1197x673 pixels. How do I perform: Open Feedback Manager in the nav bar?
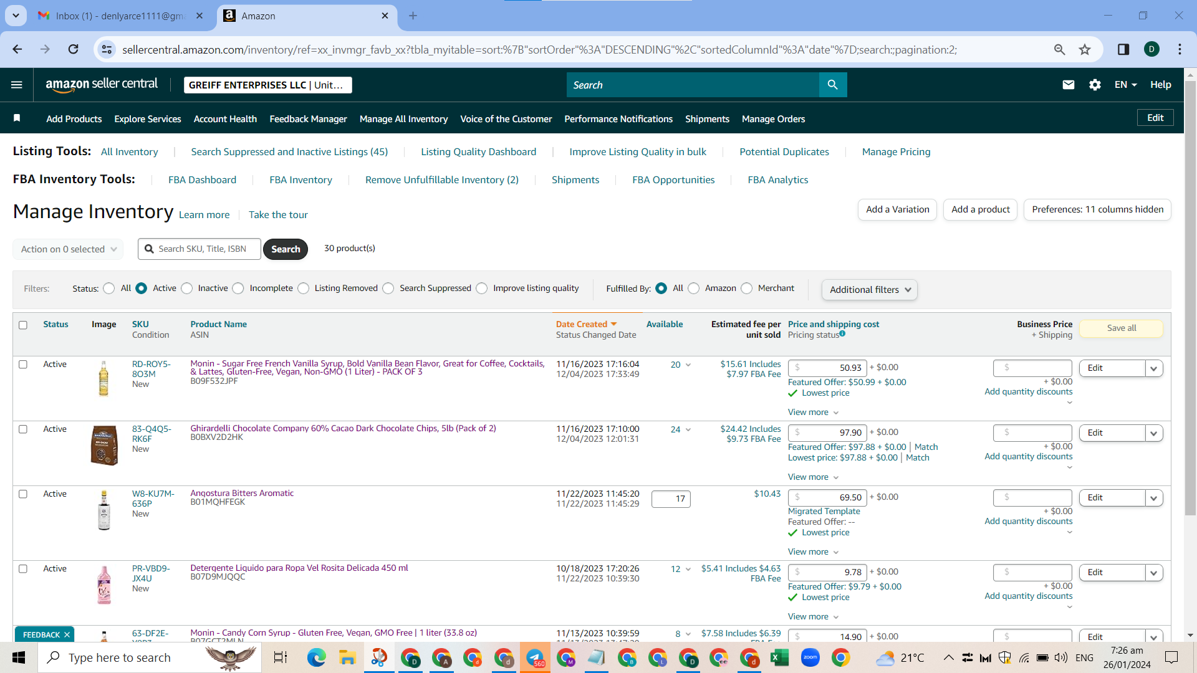[308, 119]
